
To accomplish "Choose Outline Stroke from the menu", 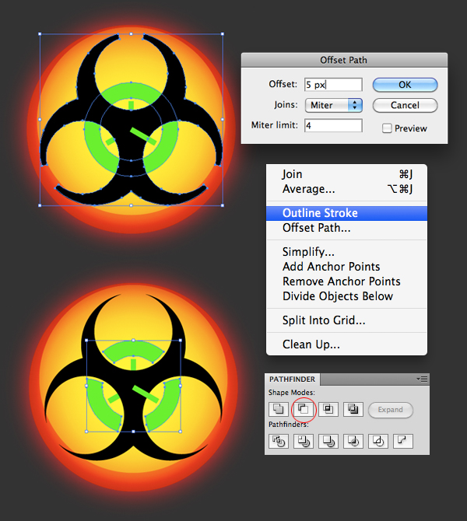I will pos(320,213).
